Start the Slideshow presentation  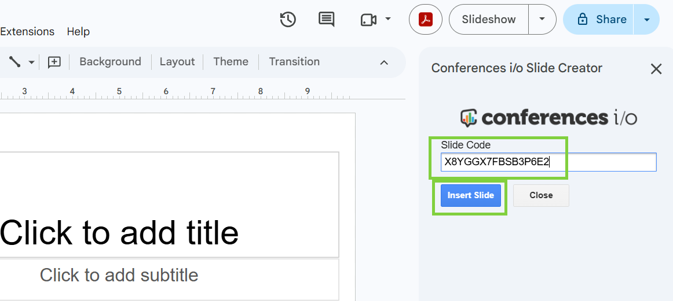pos(488,19)
